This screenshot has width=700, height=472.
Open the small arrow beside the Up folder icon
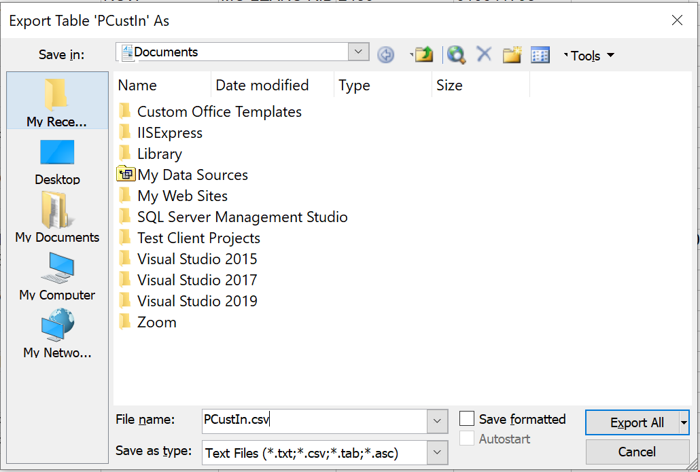coord(411,55)
